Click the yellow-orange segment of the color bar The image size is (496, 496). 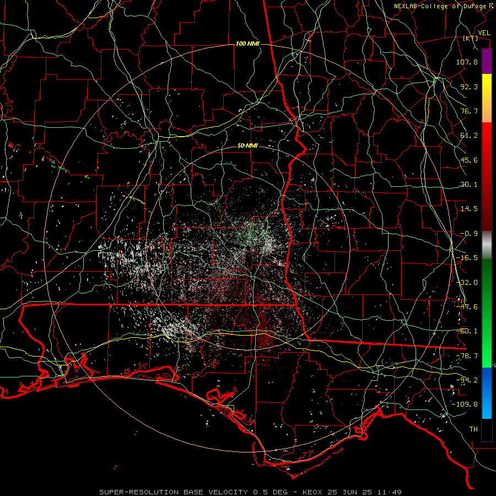pyautogui.click(x=487, y=98)
